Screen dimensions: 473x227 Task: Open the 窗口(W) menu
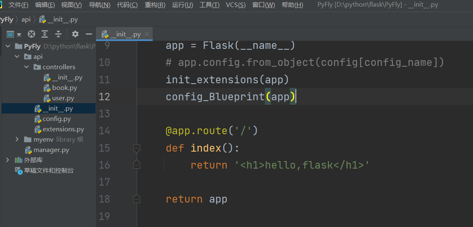[264, 5]
